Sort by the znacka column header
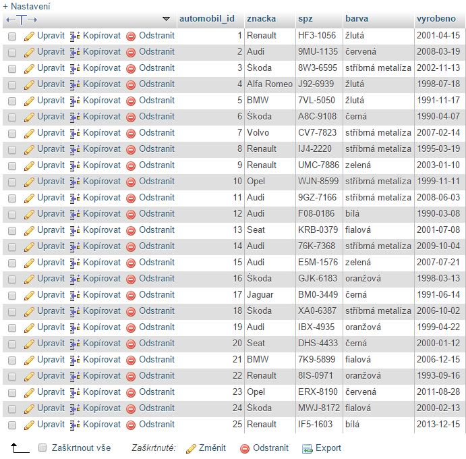 tap(260, 18)
